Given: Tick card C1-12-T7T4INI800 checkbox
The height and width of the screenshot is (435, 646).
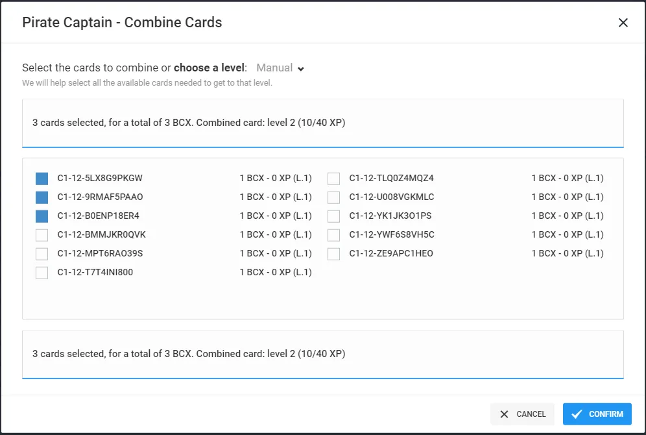Looking at the screenshot, I should pyautogui.click(x=42, y=273).
